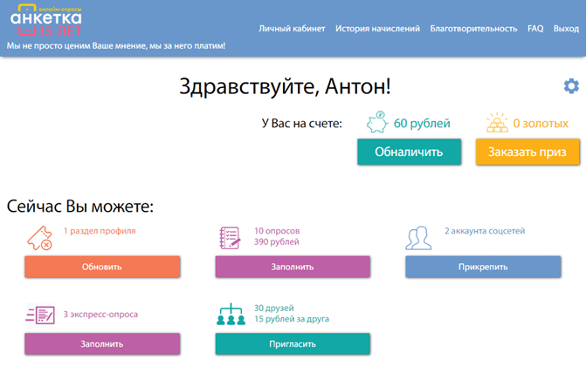The height and width of the screenshot is (366, 586).
Task: Go to Благотворительность section
Action: [473, 29]
